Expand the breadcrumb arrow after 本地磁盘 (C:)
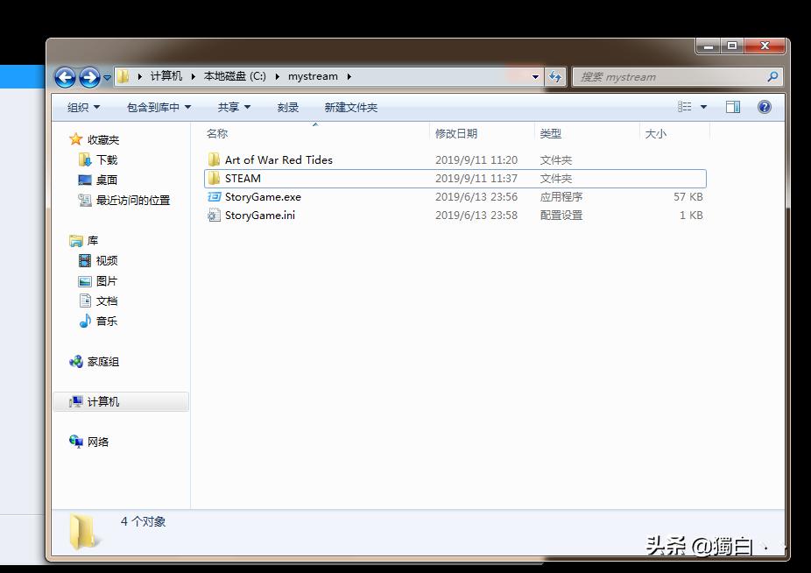This screenshot has height=573, width=811. [277, 76]
